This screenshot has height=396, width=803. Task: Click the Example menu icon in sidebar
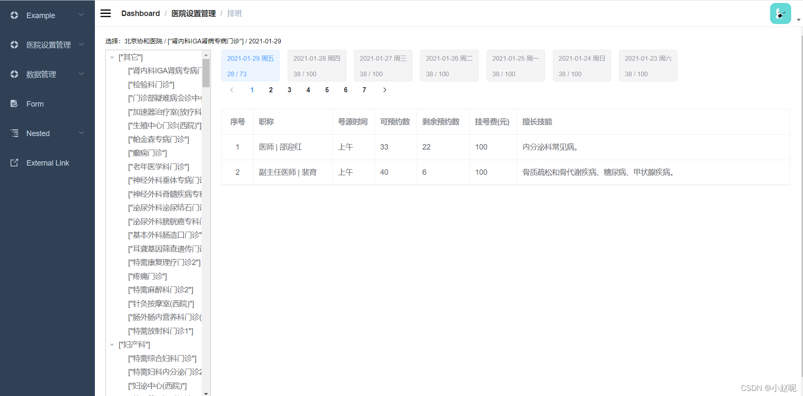14,15
